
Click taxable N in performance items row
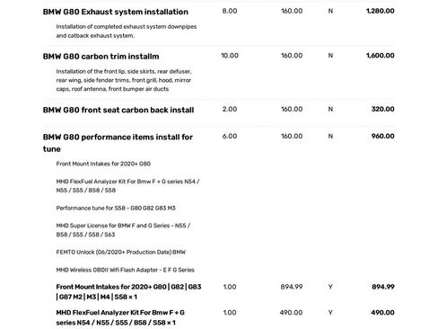[330, 137]
